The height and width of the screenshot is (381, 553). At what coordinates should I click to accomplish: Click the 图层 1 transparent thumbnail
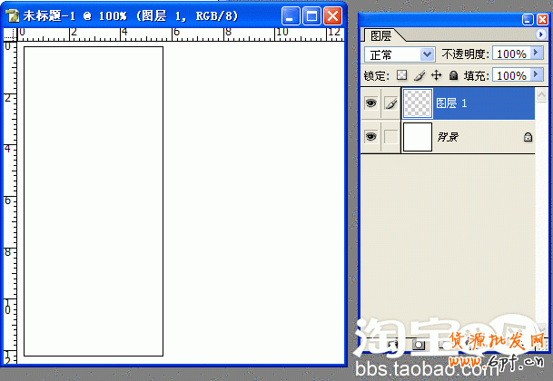tap(418, 104)
